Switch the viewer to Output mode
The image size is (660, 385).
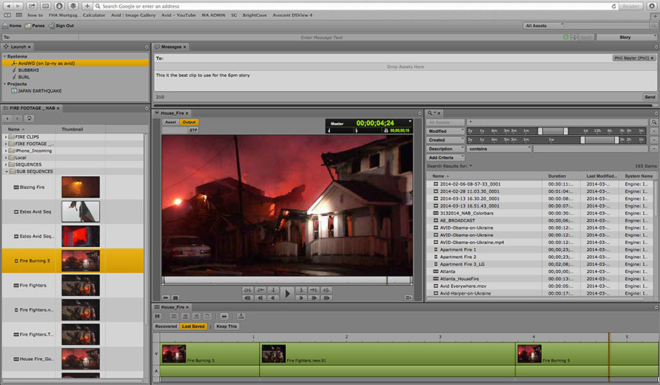[189, 122]
